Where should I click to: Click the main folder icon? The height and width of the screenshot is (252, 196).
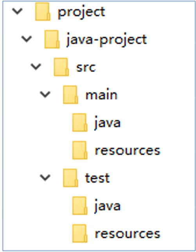(70, 95)
